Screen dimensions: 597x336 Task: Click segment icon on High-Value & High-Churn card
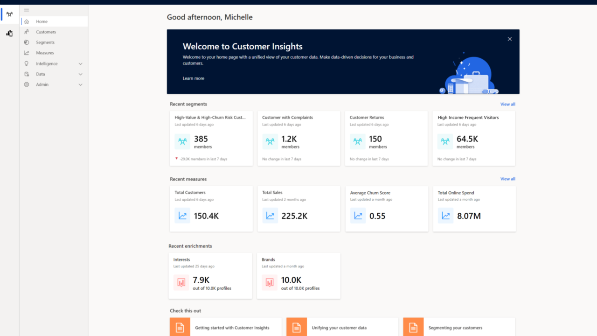point(182,141)
